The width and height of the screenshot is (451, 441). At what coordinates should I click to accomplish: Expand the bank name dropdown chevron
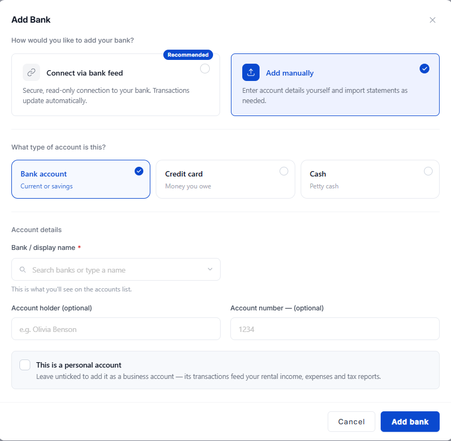pyautogui.click(x=210, y=269)
